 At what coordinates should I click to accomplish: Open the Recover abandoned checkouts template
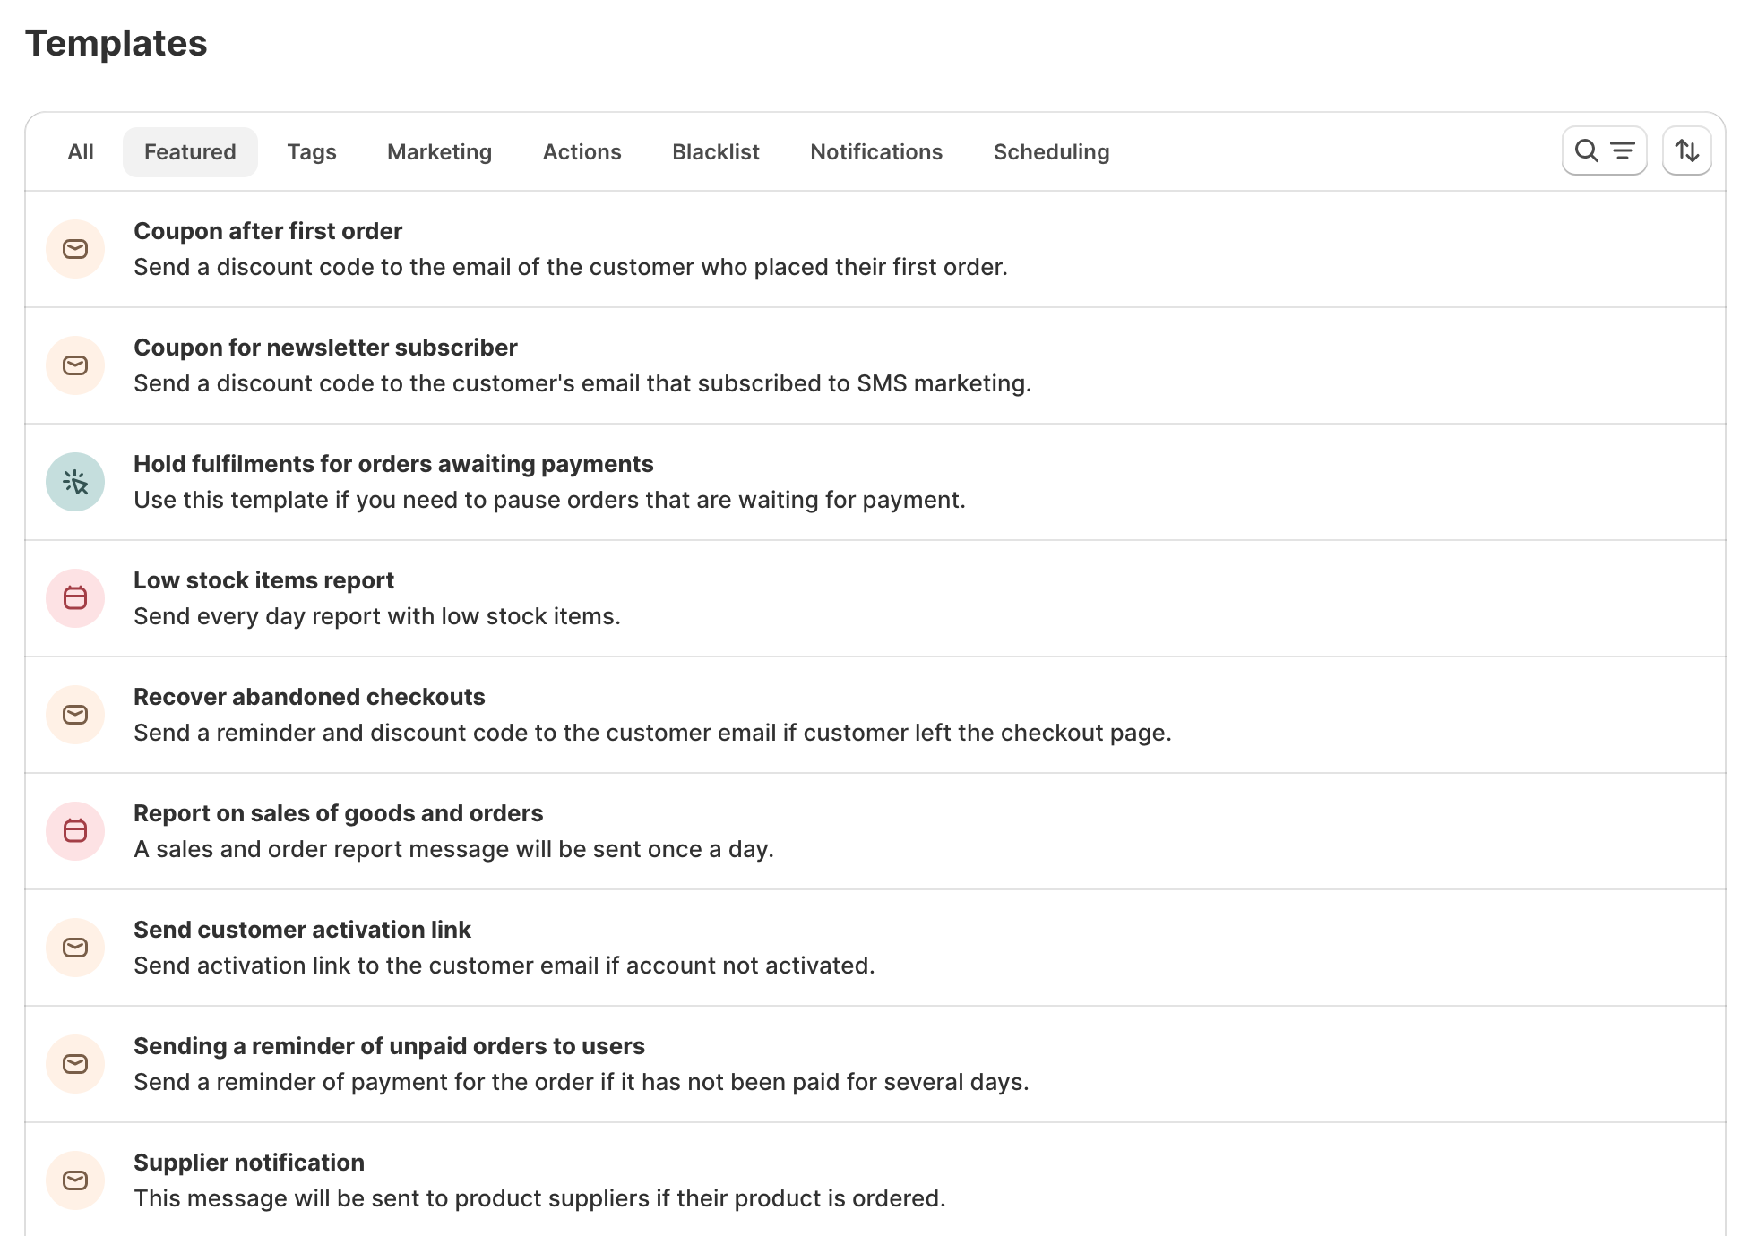309,696
